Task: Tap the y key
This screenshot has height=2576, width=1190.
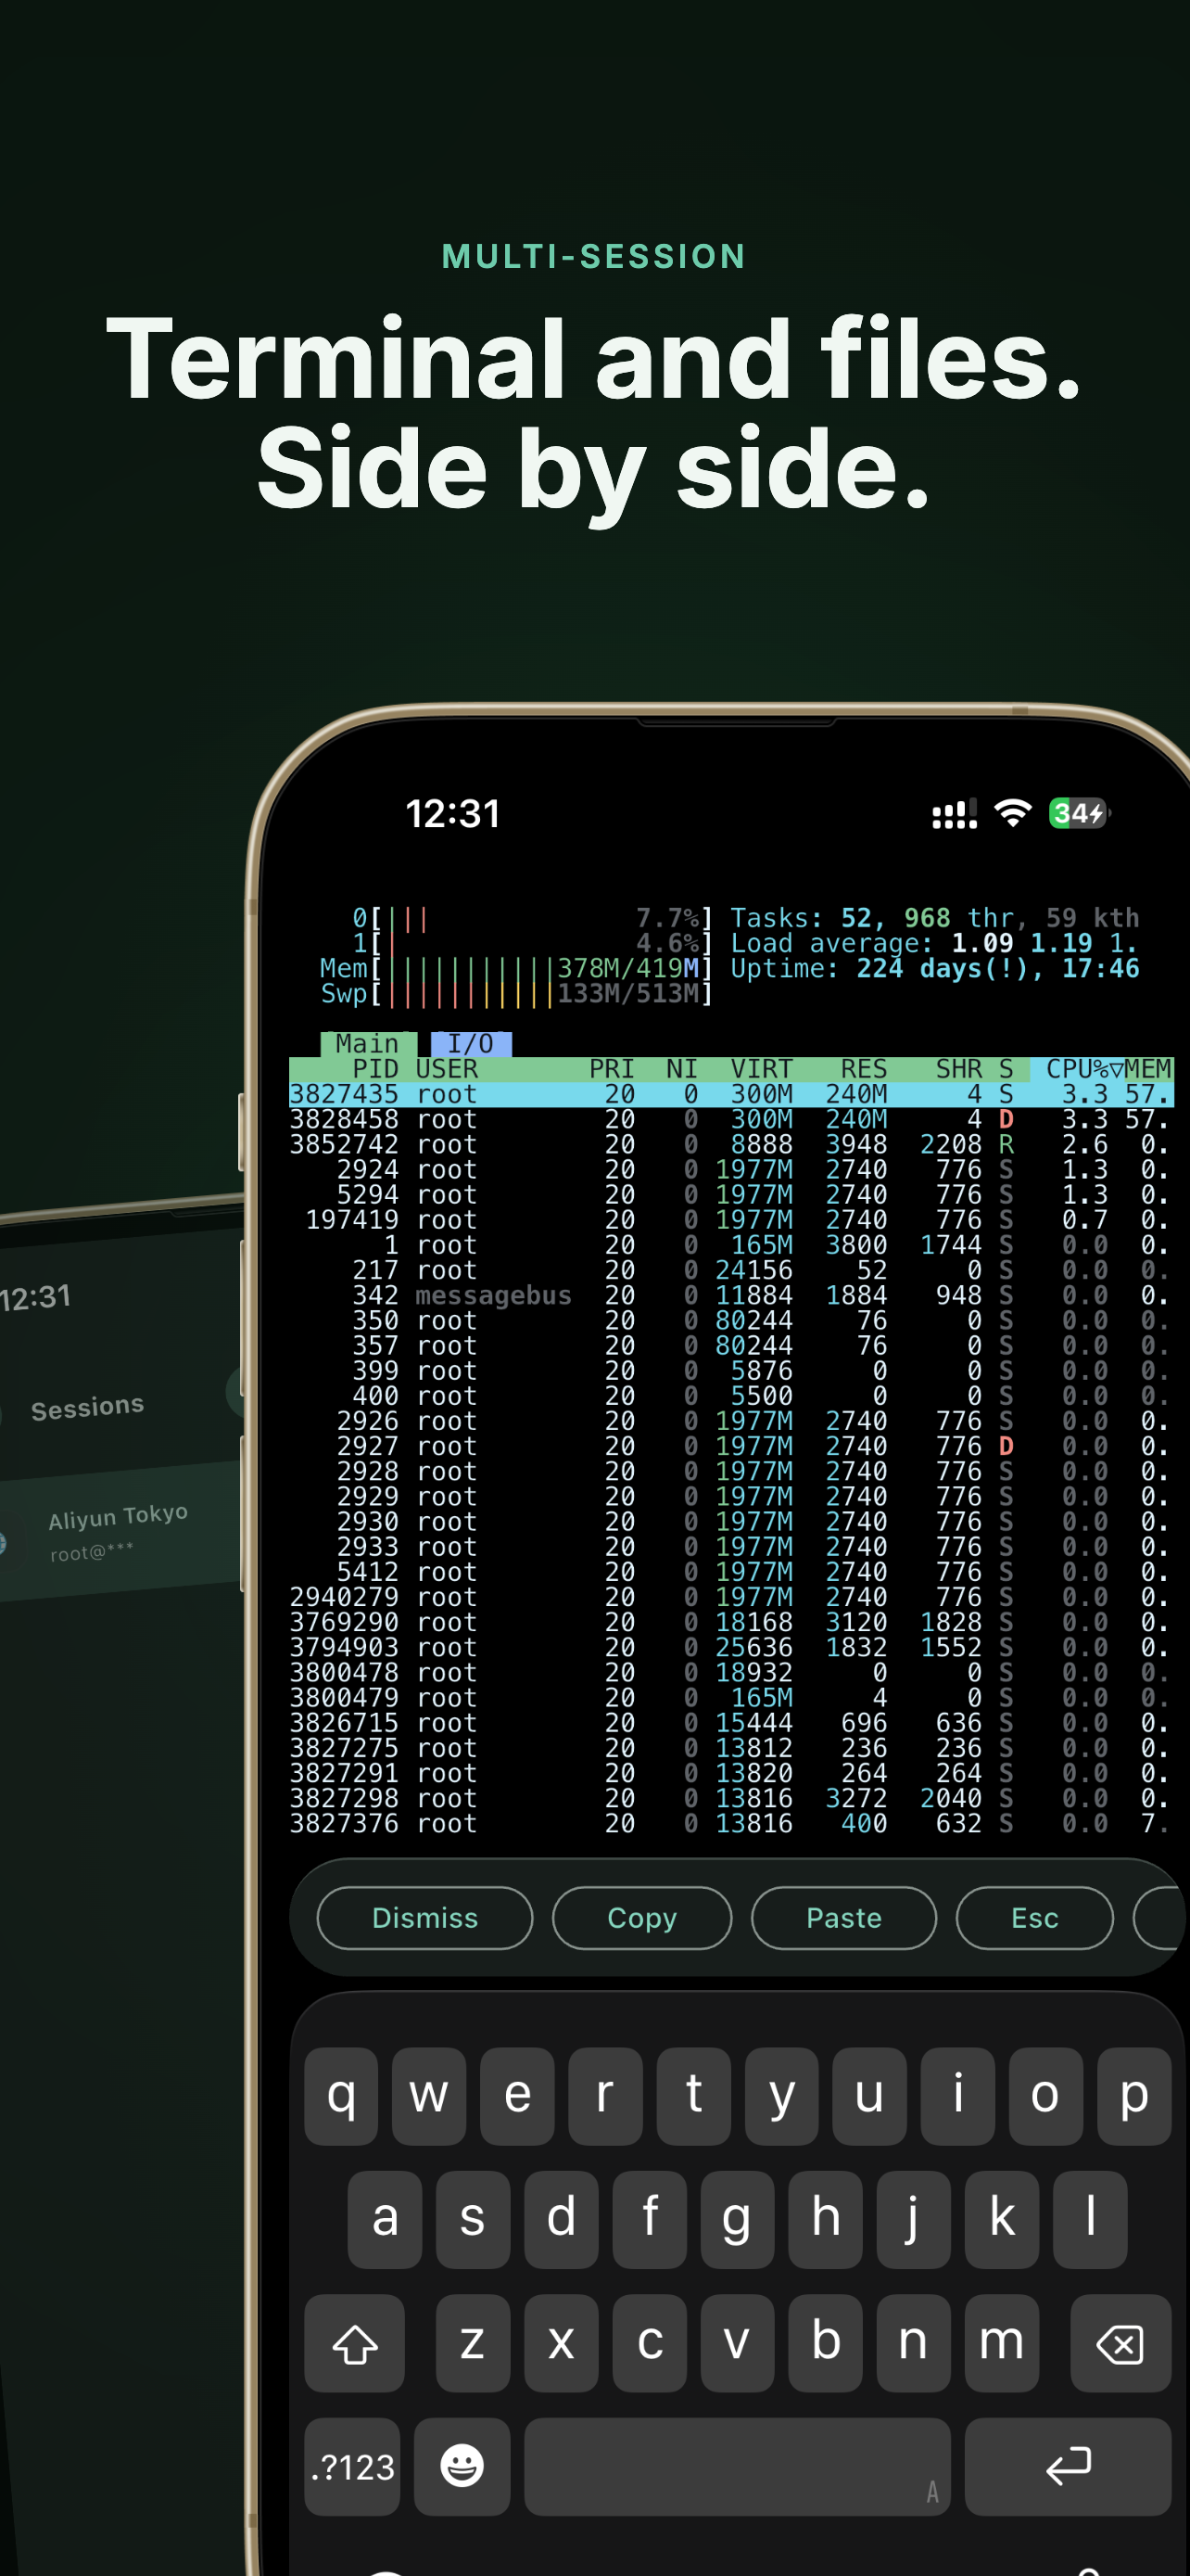Action: 782,2096
